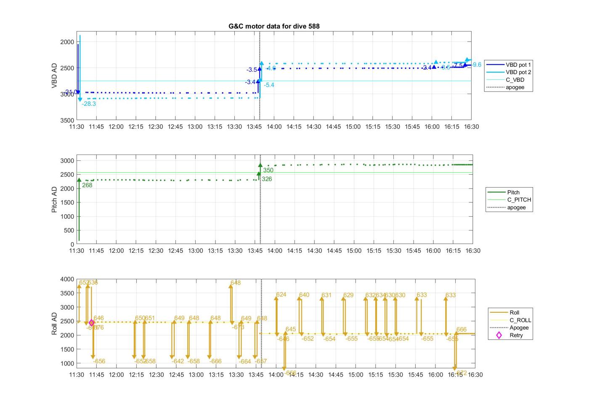589x414 pixels.
Task: Click the 12:45 tick on Roll x-axis
Action: point(176,375)
